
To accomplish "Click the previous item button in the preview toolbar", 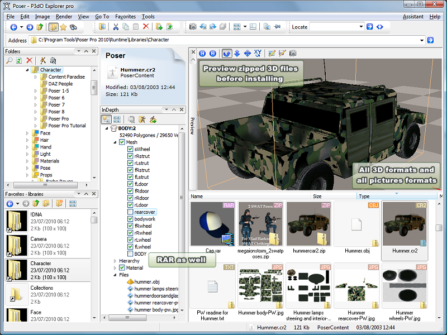I will pos(202,54).
